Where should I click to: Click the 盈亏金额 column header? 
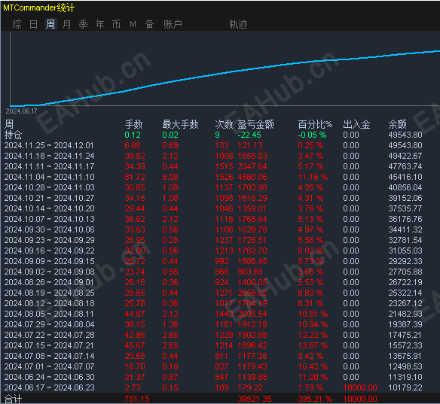coord(255,124)
